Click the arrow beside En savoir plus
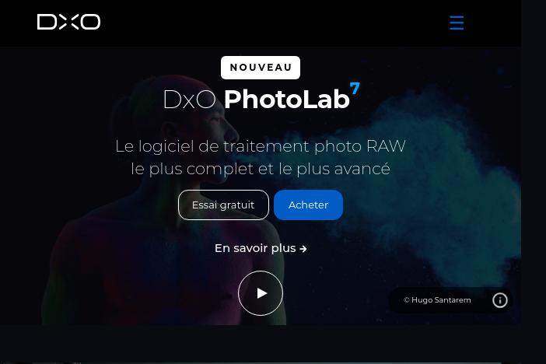This screenshot has height=364, width=546. pyautogui.click(x=303, y=249)
